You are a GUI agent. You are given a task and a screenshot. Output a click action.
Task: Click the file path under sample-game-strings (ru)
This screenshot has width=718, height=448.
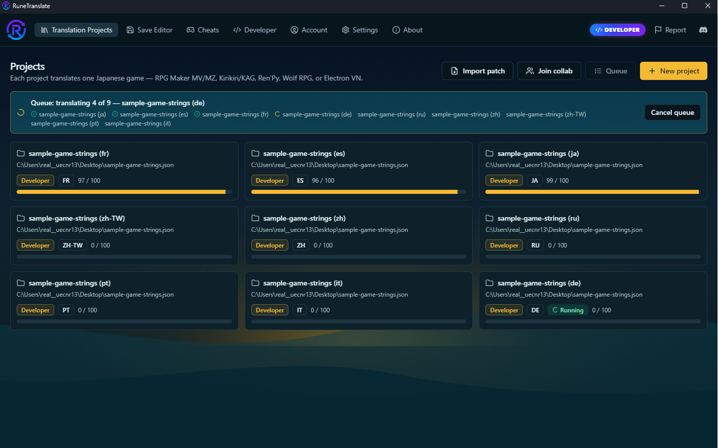(x=564, y=230)
